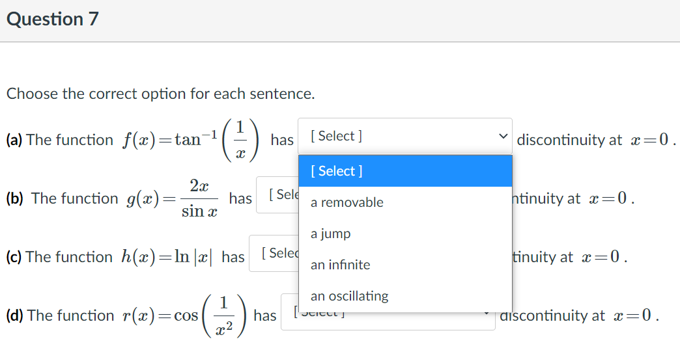Click the 'Question 7' heading

coord(53,19)
